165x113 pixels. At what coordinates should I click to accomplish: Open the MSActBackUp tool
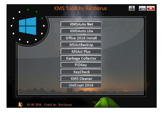tap(81, 44)
